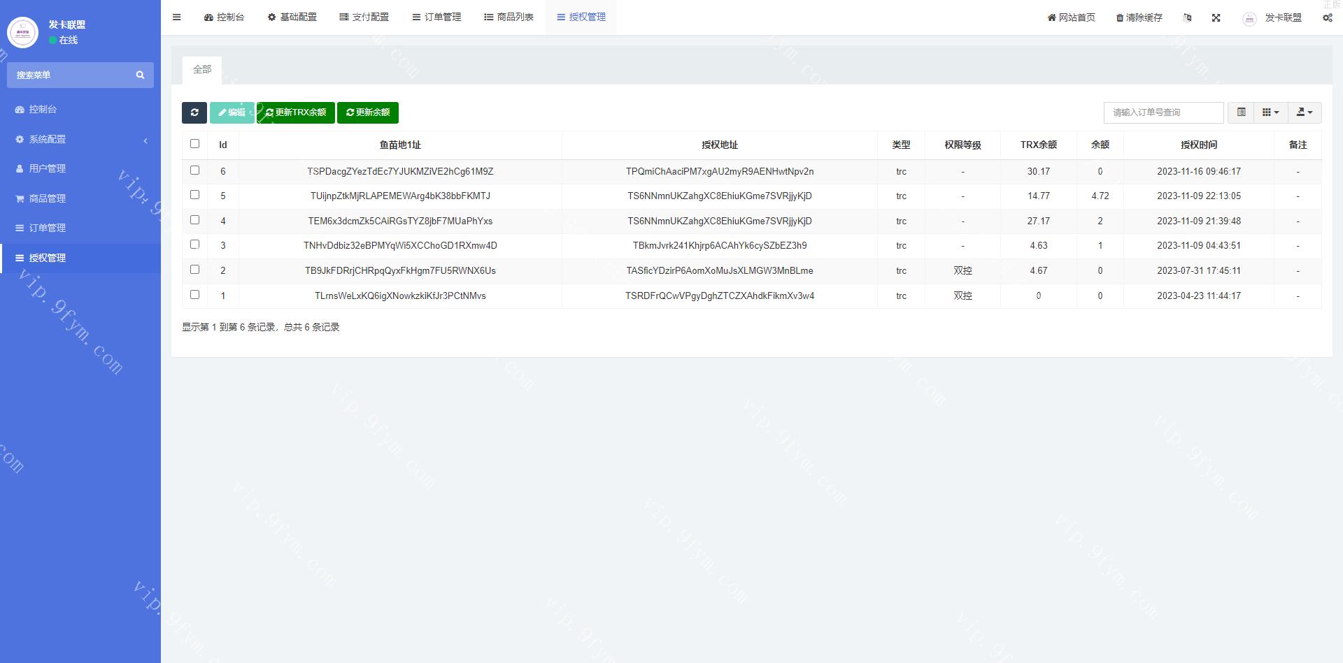Open the columns grid dropdown

(1270, 112)
